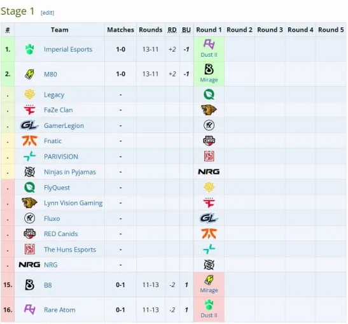
Task: Click Rare Atom opponent logo in Imperial's Round 1
Action: click(x=209, y=45)
